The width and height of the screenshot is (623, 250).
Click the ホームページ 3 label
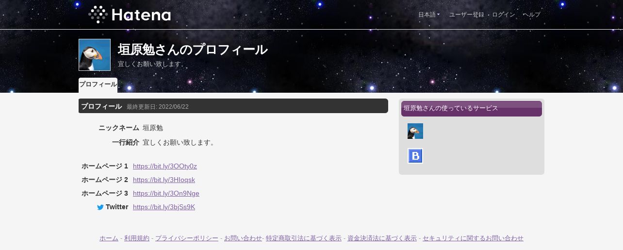105,193
